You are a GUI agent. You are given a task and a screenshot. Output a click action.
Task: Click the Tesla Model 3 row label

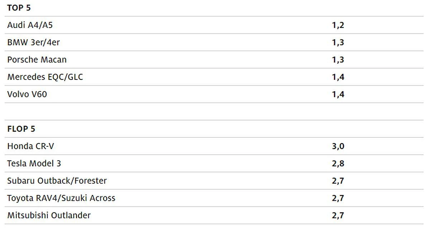pos(34,164)
